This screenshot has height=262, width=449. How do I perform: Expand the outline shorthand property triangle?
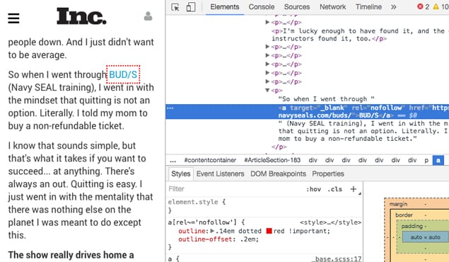pos(212,231)
